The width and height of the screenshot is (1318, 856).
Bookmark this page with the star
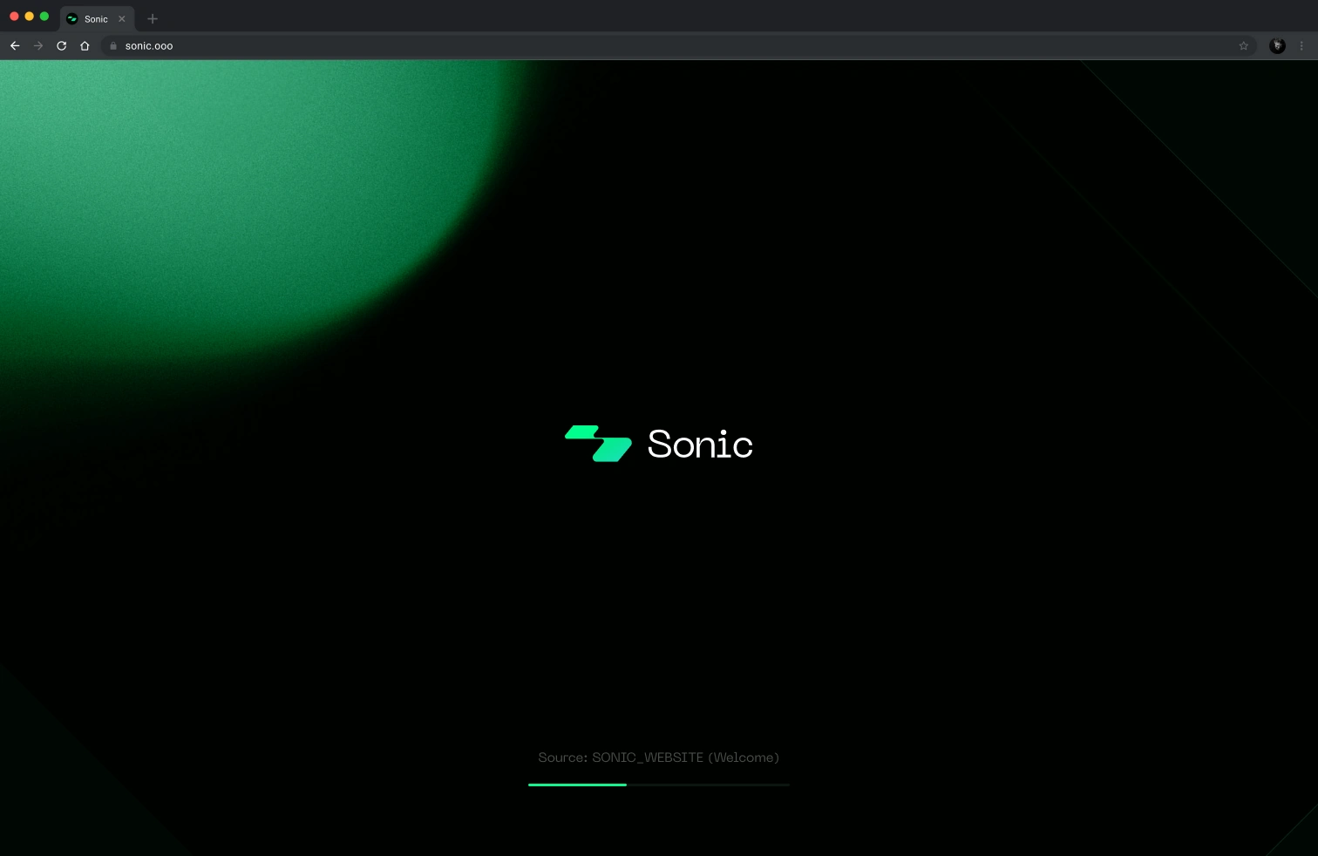[x=1244, y=46]
